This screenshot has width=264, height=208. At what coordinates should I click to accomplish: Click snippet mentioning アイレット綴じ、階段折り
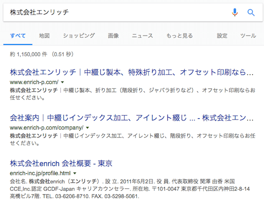(133, 139)
